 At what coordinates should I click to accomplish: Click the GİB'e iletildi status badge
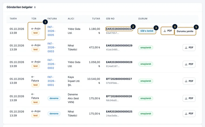pos(147,31)
